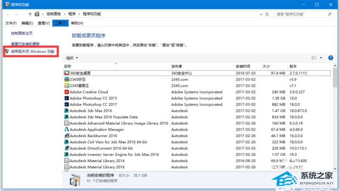Click the 2345好压 archive program icon
The image size is (340, 191).
pos(67,79)
